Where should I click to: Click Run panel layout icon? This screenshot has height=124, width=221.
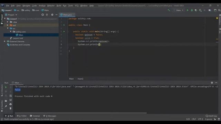tap(6, 101)
